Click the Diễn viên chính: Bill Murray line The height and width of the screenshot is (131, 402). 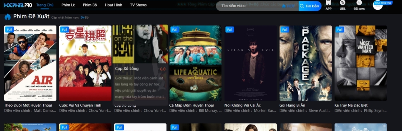pyautogui.click(x=195, y=111)
